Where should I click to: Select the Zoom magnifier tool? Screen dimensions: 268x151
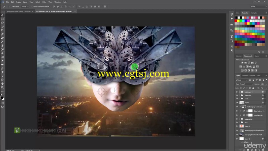click(2, 87)
